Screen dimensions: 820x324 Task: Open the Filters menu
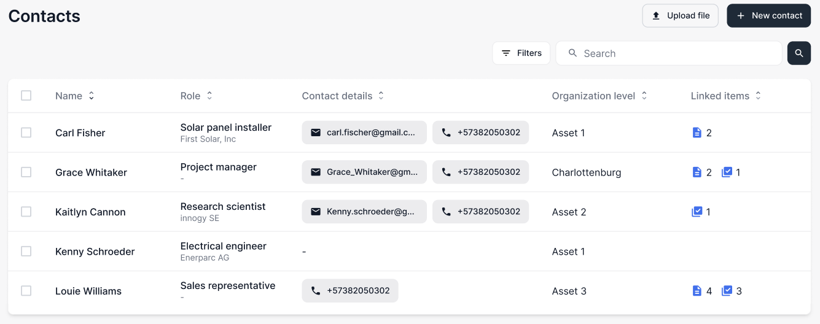521,53
